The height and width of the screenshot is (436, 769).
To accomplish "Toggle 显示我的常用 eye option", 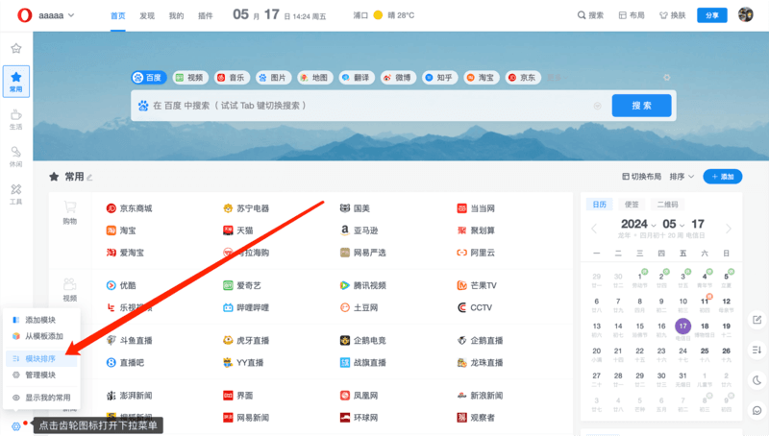I will (40, 398).
